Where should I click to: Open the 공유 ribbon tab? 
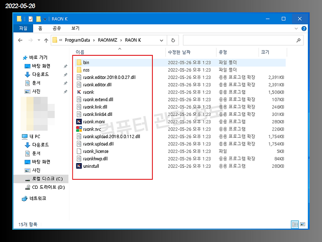[57, 28]
